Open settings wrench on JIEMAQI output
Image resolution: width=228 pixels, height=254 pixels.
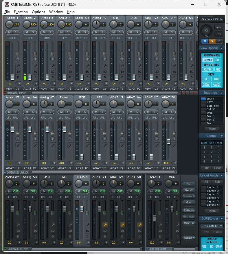[87, 225]
